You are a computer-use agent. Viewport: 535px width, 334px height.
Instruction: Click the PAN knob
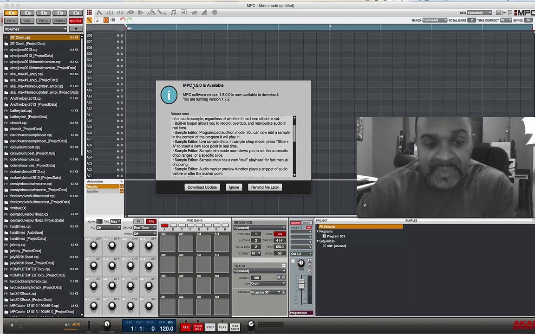pos(301,263)
